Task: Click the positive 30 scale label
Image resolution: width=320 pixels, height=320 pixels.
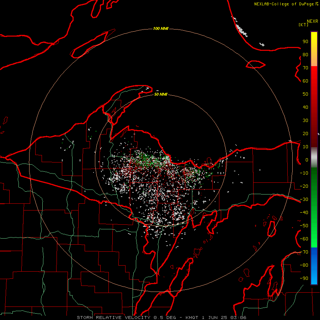Action: point(305,121)
